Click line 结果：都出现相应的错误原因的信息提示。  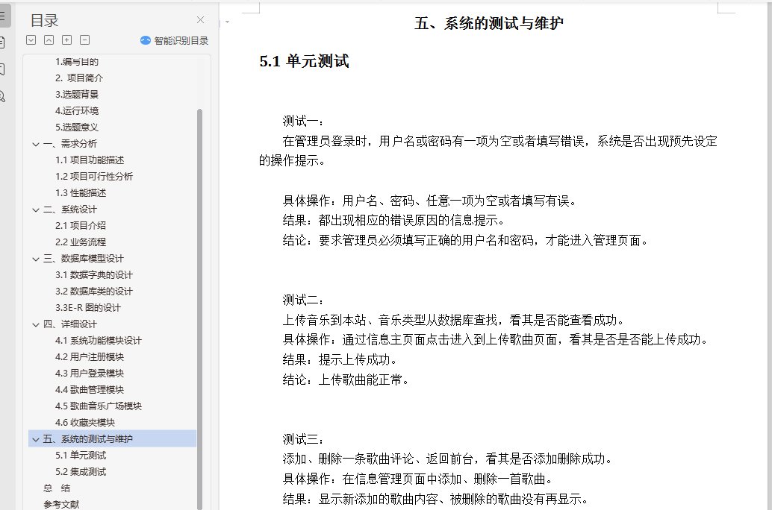point(393,220)
